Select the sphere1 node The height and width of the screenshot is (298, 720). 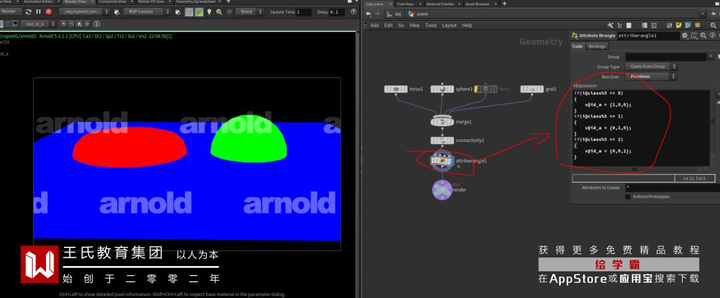tap(442, 89)
